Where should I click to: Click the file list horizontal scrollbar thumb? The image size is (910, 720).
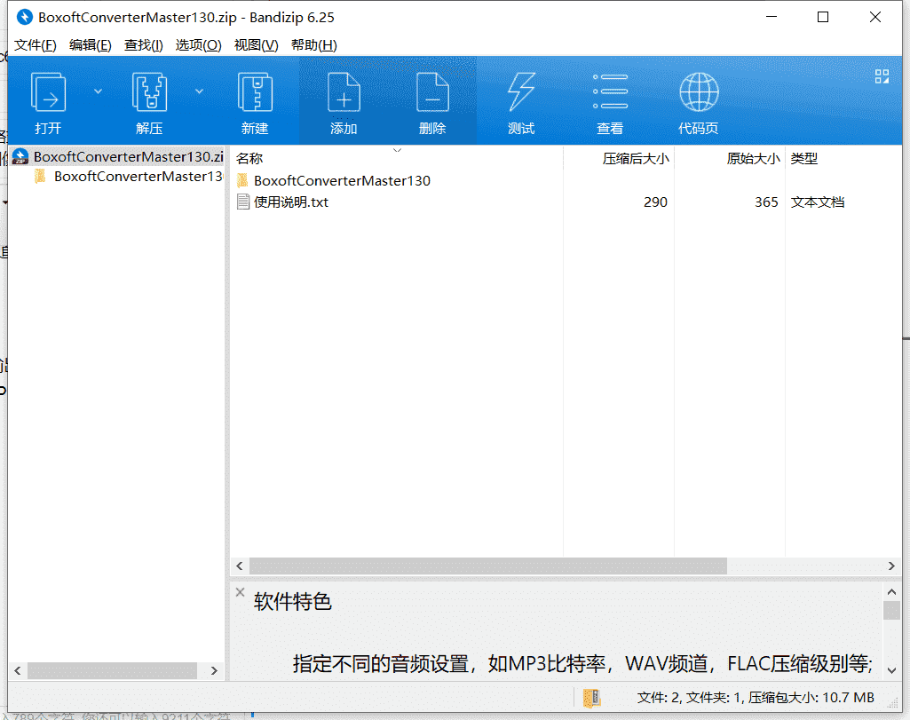coord(488,566)
